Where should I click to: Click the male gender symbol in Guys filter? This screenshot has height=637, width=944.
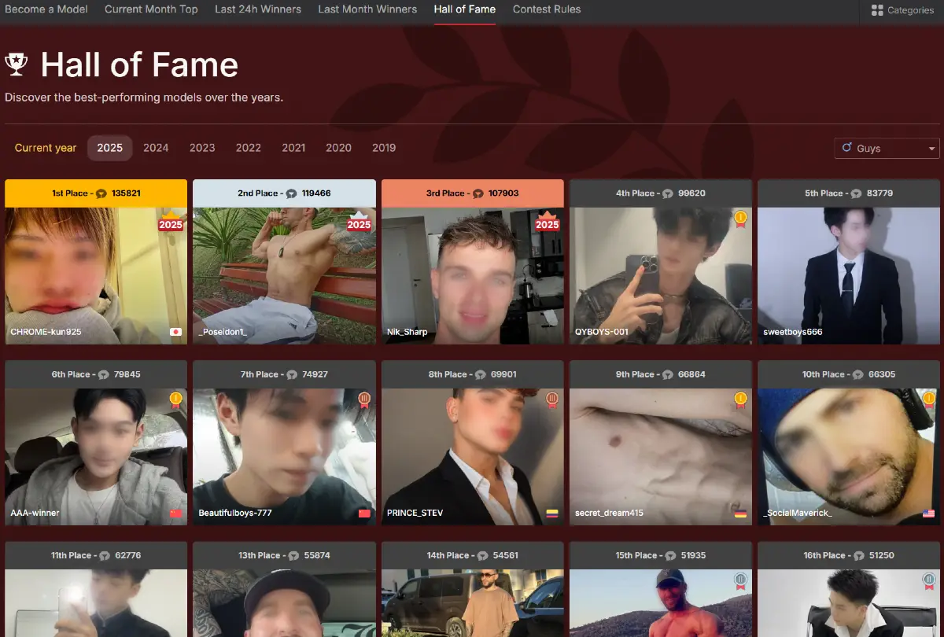847,148
